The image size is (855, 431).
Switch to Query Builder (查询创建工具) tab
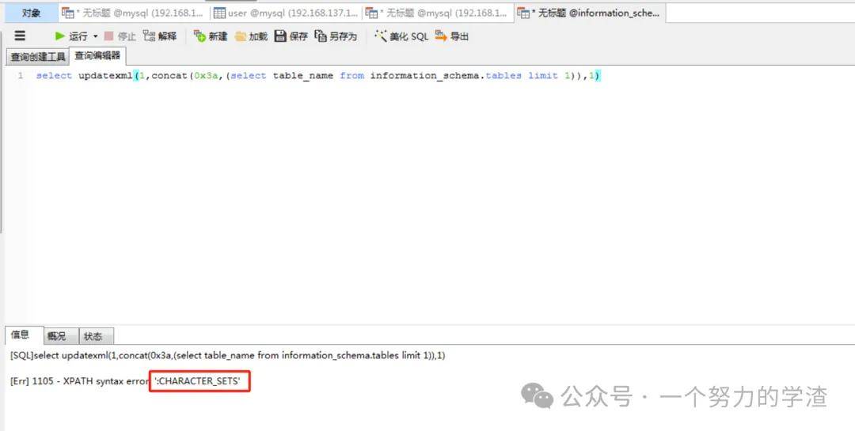point(38,57)
